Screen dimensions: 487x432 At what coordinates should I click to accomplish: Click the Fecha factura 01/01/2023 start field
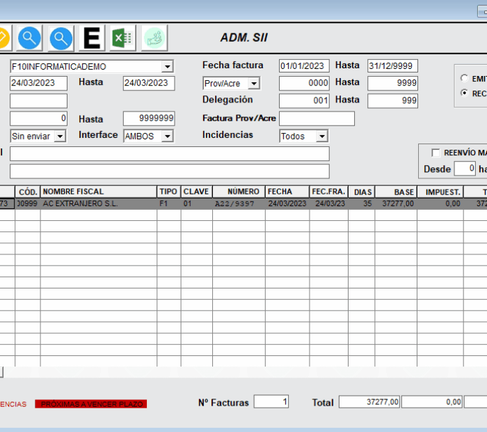coord(304,66)
